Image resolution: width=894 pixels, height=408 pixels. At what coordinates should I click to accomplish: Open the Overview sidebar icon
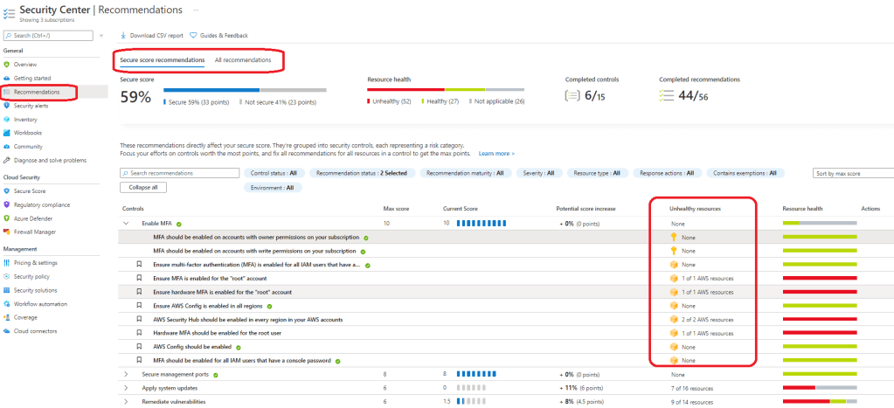click(x=7, y=64)
